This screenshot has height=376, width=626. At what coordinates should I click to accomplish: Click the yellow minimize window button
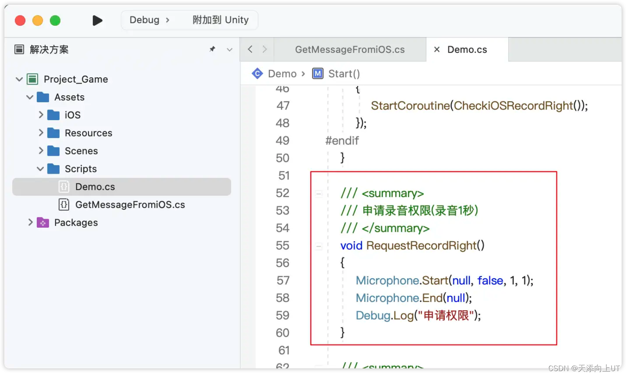tap(38, 20)
